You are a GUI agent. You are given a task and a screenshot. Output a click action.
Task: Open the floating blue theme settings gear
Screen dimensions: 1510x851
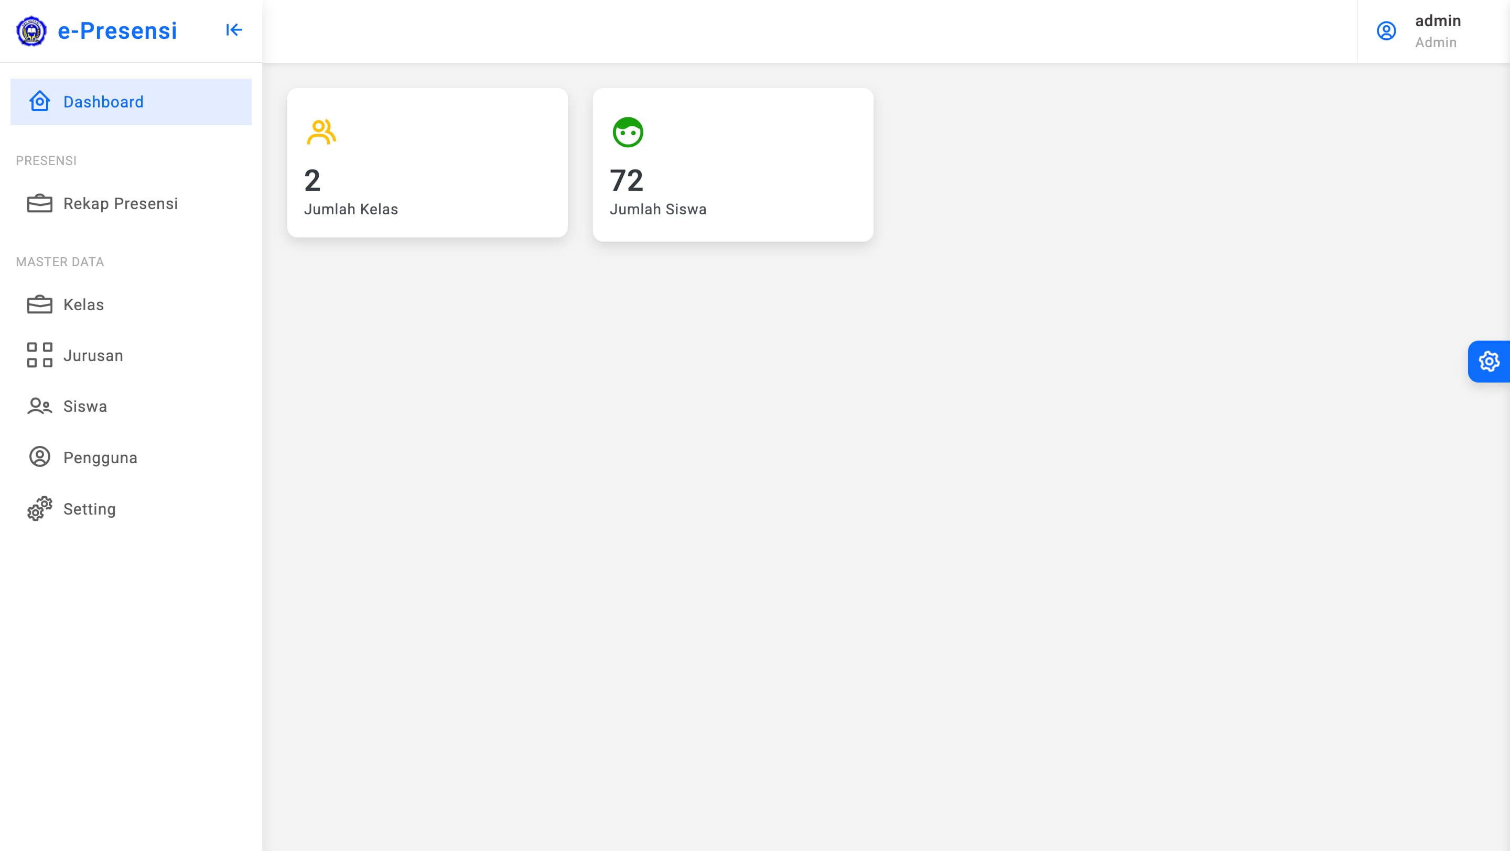click(x=1489, y=362)
